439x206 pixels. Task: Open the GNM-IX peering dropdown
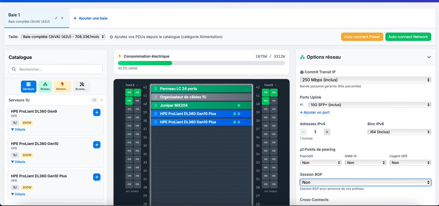coord(365,163)
